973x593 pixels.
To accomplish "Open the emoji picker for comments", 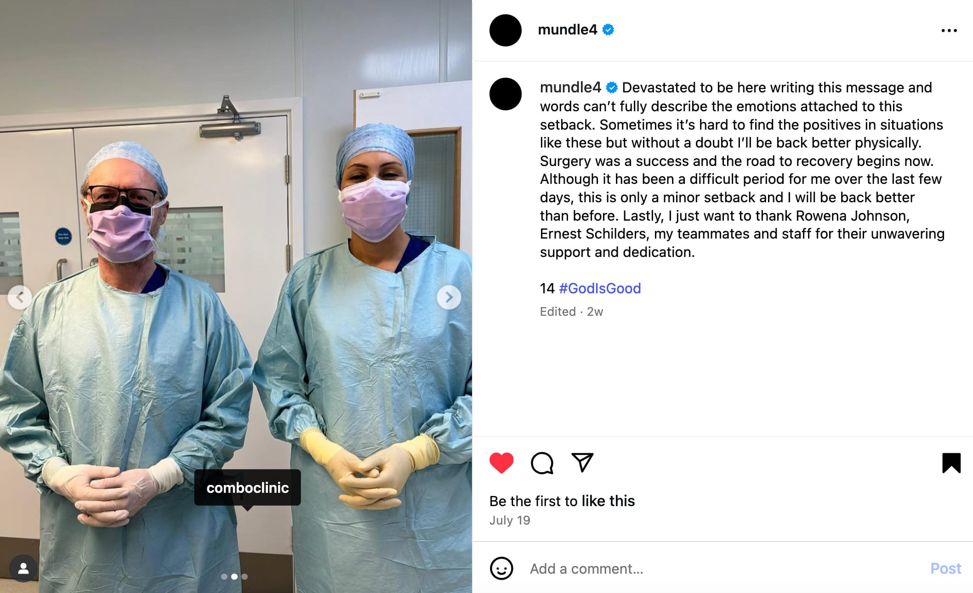I will pos(501,569).
